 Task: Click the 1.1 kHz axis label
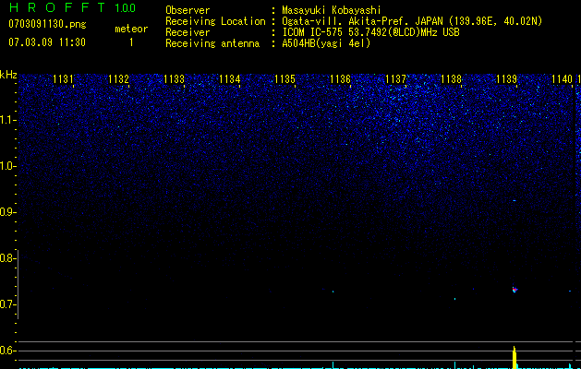pos(7,120)
